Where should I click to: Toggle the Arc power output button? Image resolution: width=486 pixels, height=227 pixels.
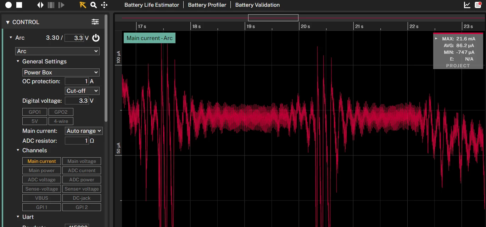point(96,38)
